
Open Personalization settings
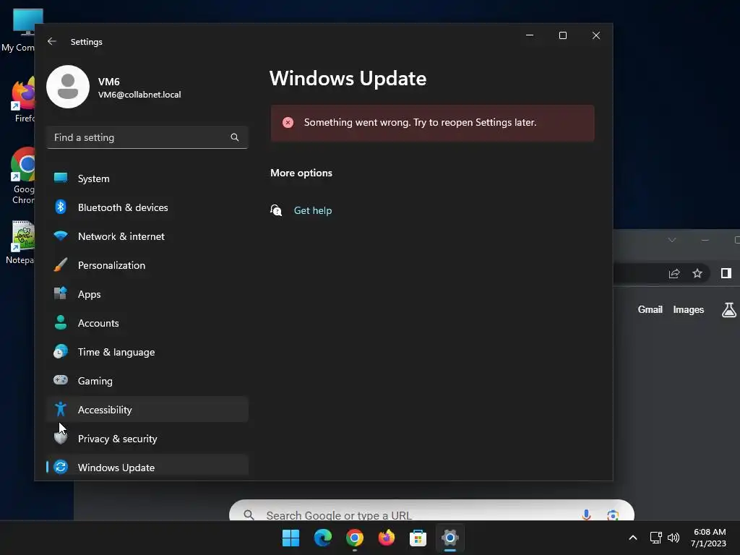pyautogui.click(x=147, y=265)
